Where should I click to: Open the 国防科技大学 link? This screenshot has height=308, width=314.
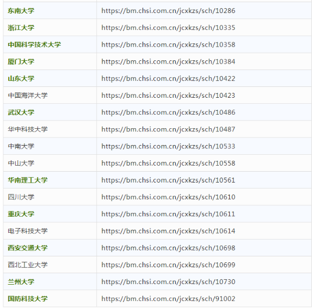tap(28, 299)
